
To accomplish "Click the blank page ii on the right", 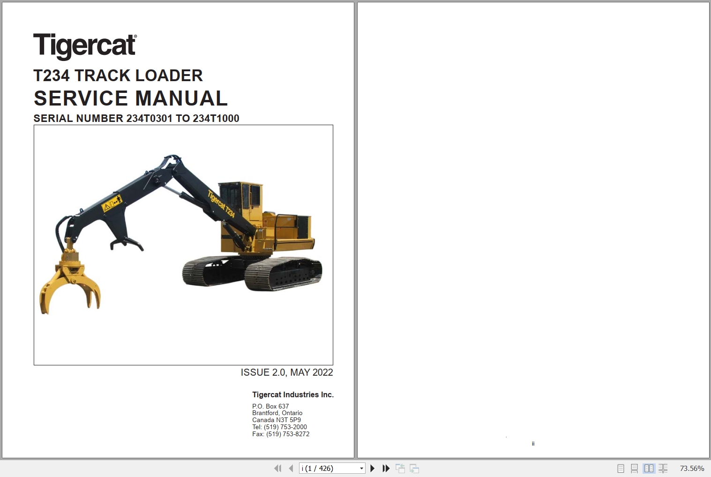I will point(533,230).
